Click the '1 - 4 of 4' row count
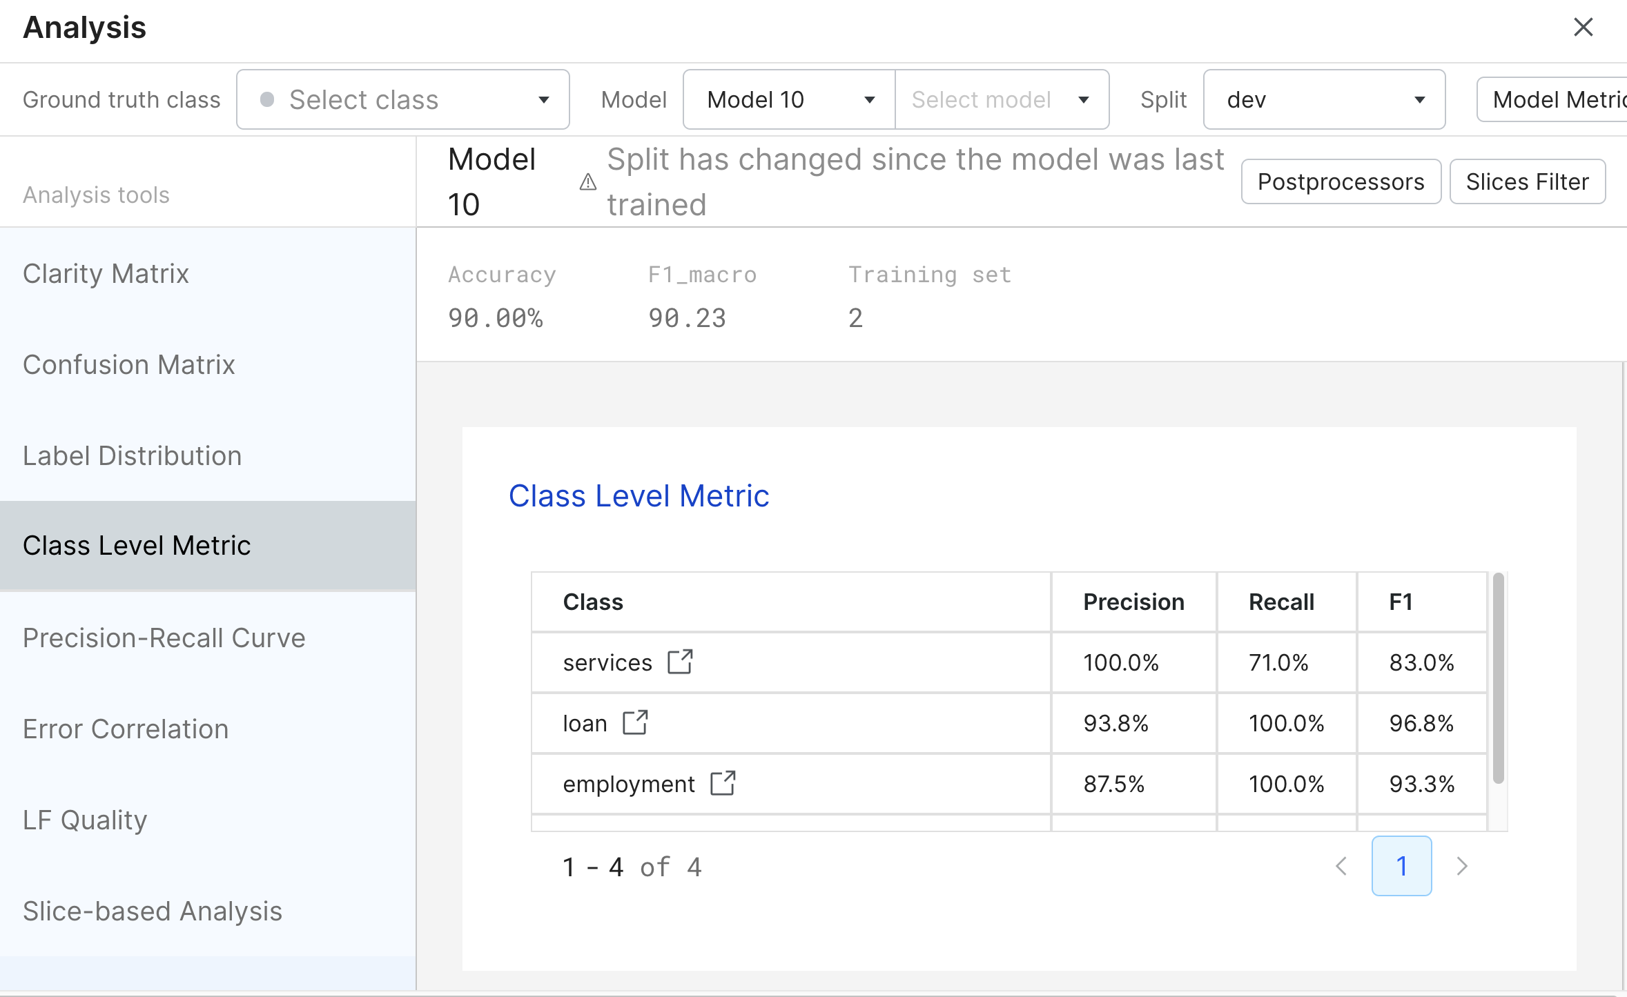Screen dimensions: 1627x997 [x=632, y=867]
